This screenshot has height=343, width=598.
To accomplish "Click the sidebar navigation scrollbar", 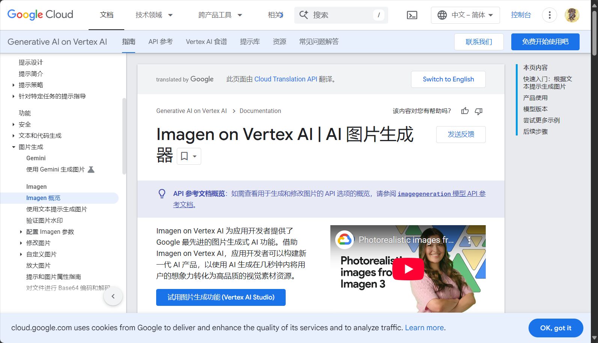I will pos(124,136).
